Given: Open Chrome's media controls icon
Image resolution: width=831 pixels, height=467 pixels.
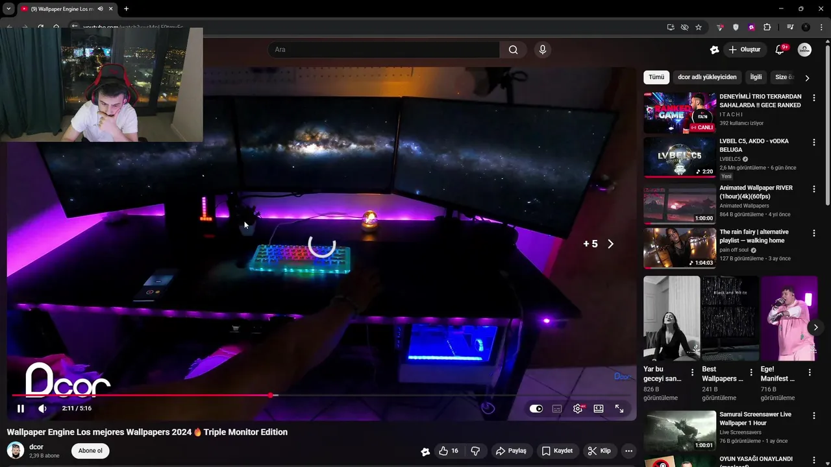Looking at the screenshot, I should pyautogui.click(x=790, y=27).
